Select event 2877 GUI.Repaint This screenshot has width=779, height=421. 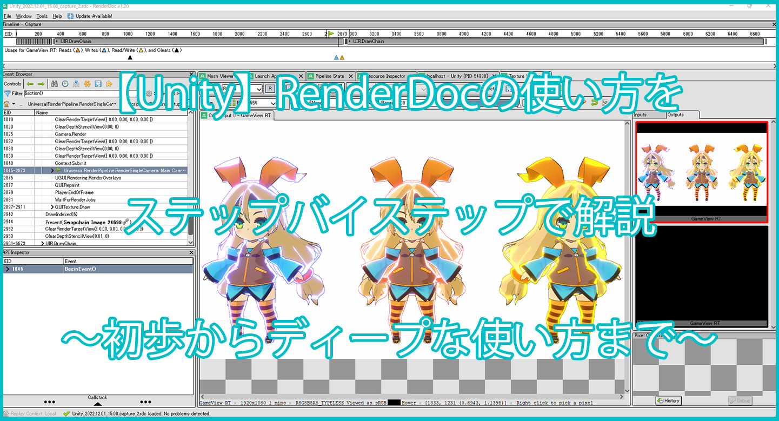pyautogui.click(x=95, y=185)
